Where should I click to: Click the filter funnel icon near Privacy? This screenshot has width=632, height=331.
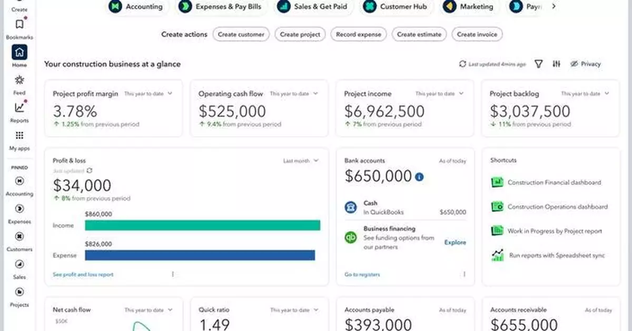(538, 64)
